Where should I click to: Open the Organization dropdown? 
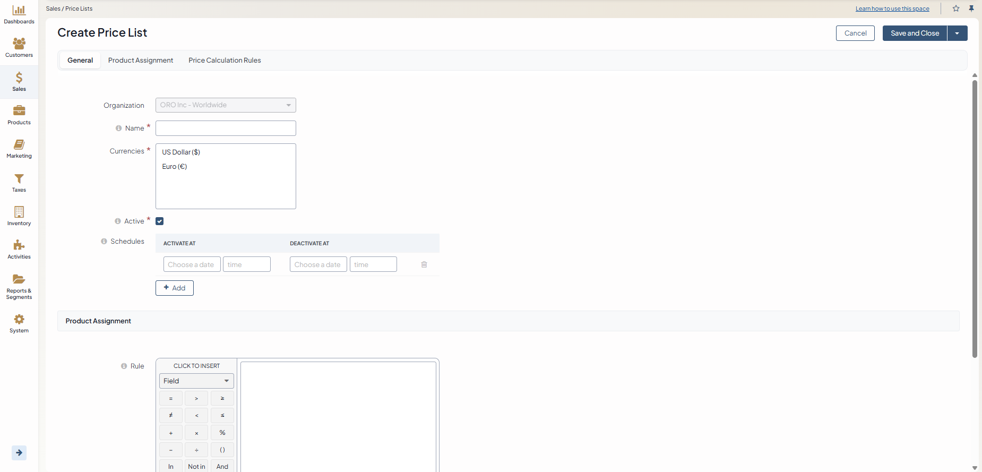pos(226,105)
